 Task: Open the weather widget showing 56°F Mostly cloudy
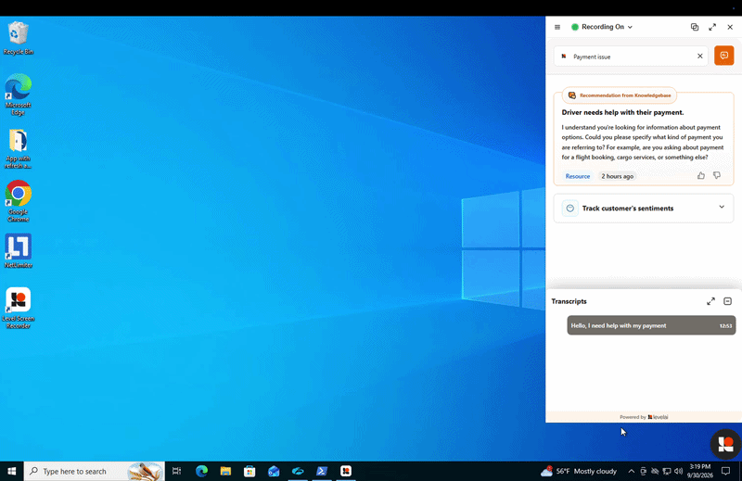[x=579, y=471]
